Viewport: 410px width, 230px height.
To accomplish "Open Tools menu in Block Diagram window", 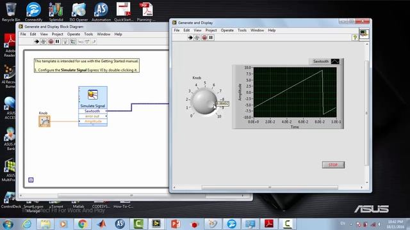I will [88, 34].
